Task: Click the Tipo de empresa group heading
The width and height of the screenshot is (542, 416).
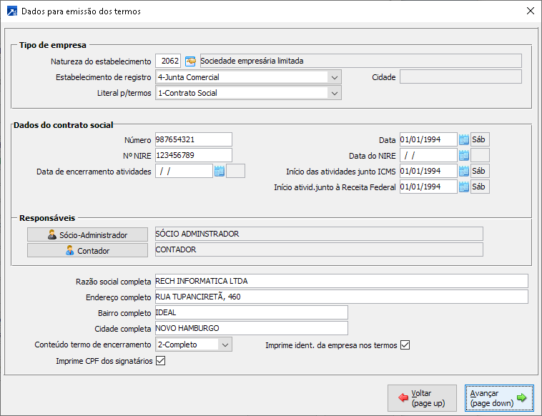Action: coord(53,45)
